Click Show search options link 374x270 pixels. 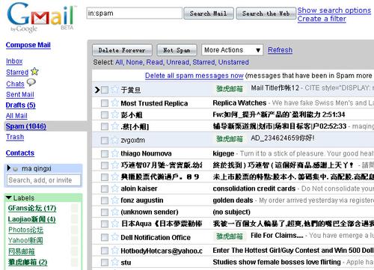pyautogui.click(x=334, y=10)
